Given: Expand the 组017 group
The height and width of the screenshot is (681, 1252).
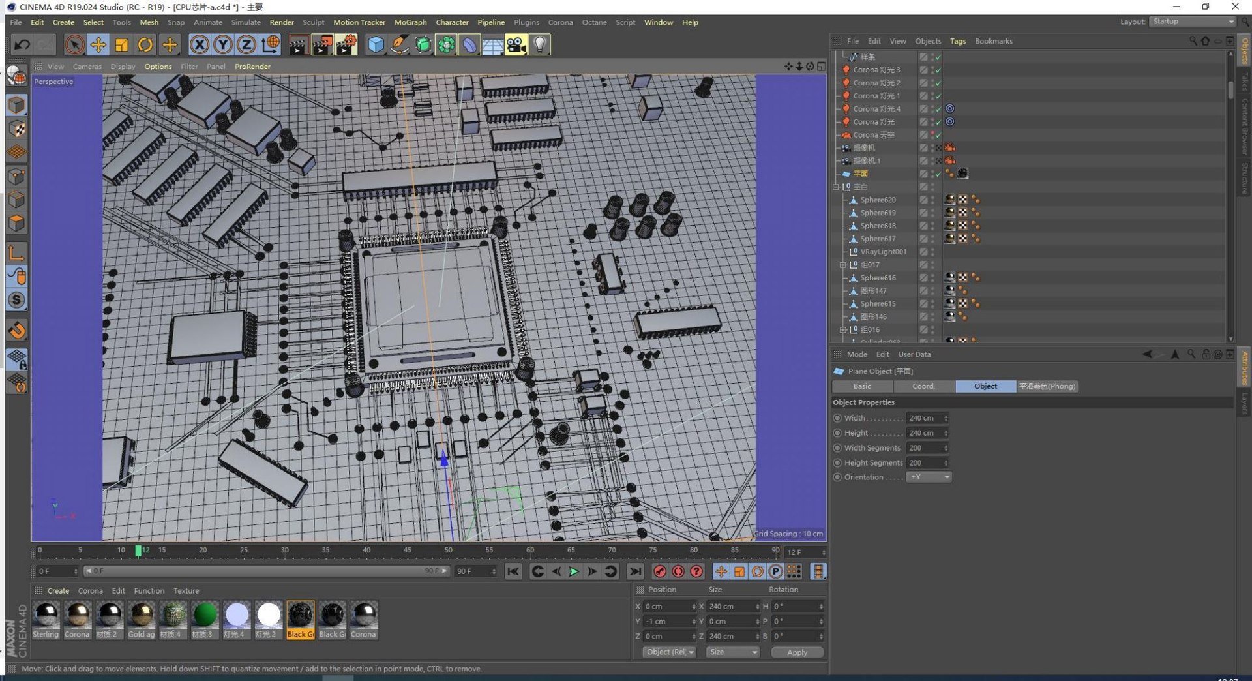Looking at the screenshot, I should (842, 265).
